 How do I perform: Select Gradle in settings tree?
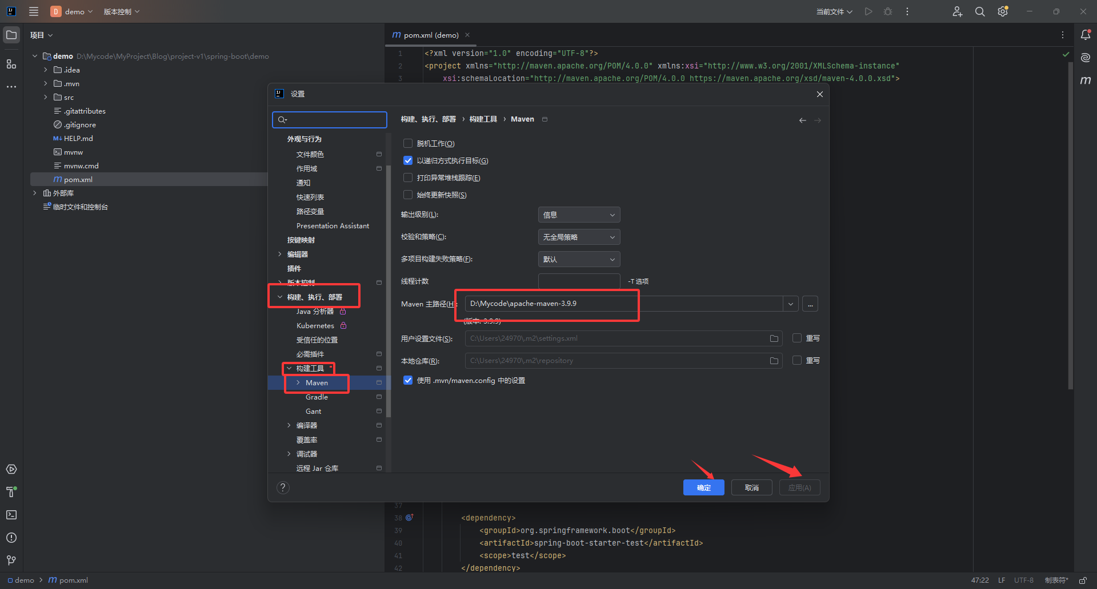click(317, 397)
